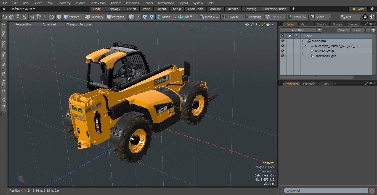Click the Select button in Items panel
Screen dimensions: 377x195
(343, 30)
